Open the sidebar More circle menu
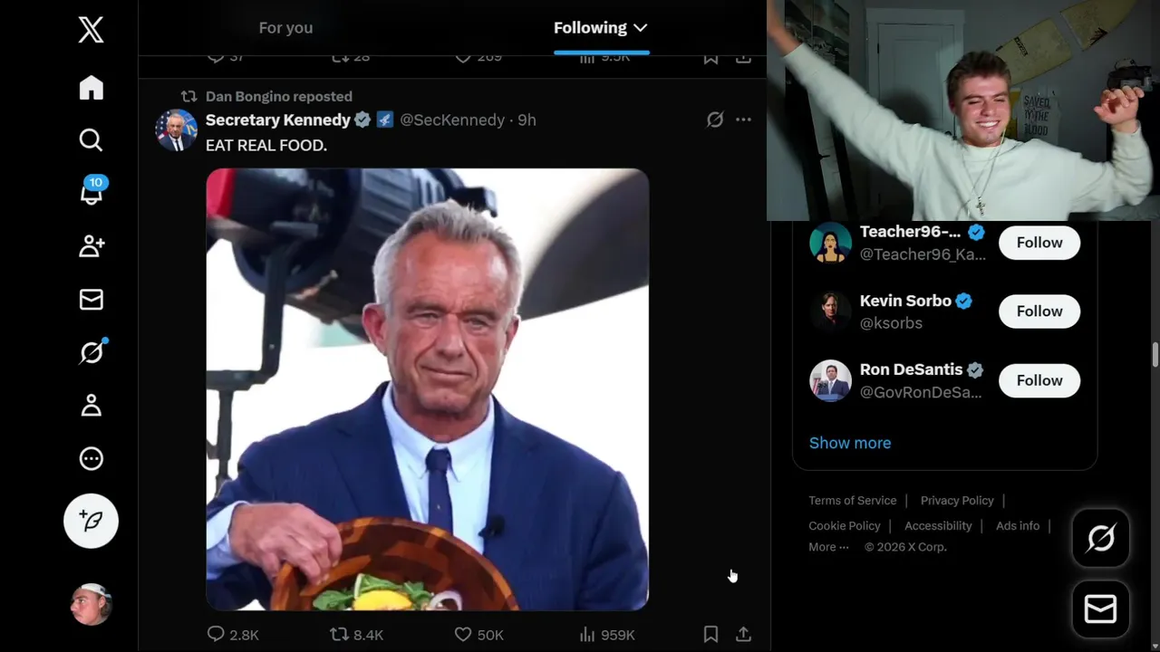 [x=91, y=458]
